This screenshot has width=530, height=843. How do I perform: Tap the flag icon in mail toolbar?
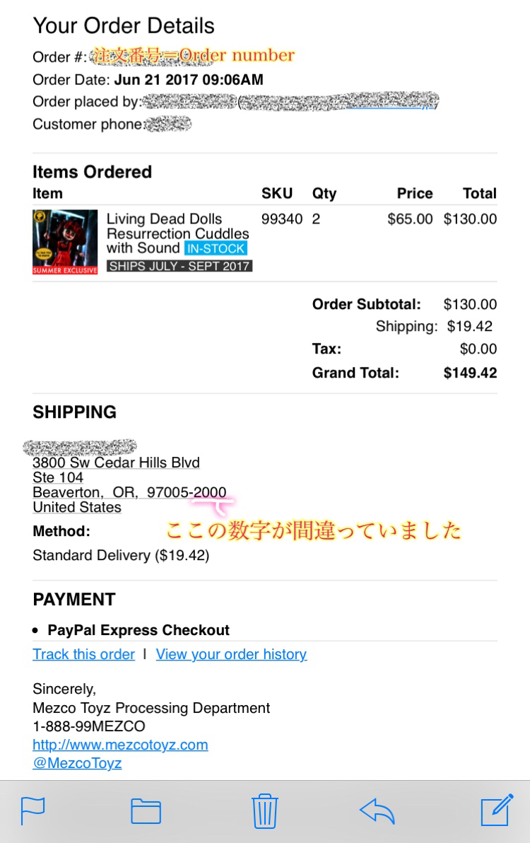point(33,810)
